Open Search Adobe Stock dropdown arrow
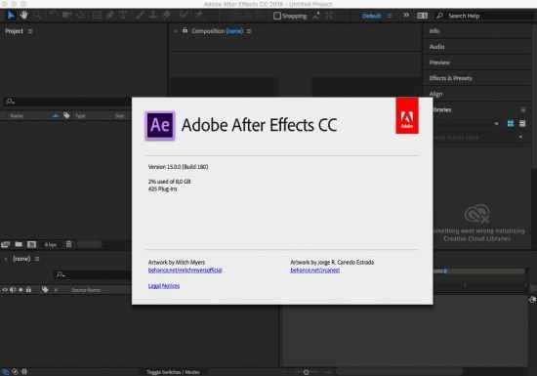 (x=520, y=137)
